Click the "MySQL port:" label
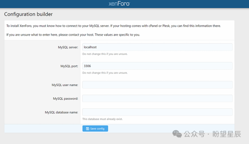The height and width of the screenshot is (144, 249). coord(69,66)
